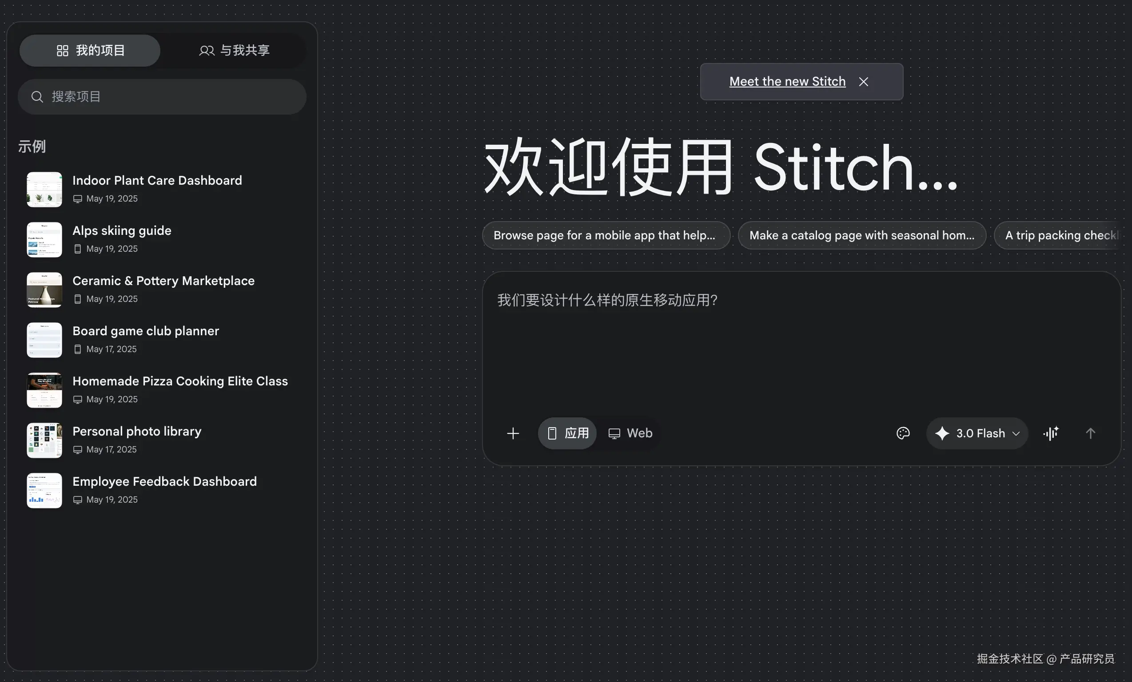Open the Meet the new Stitch link
This screenshot has width=1132, height=682.
tap(787, 82)
